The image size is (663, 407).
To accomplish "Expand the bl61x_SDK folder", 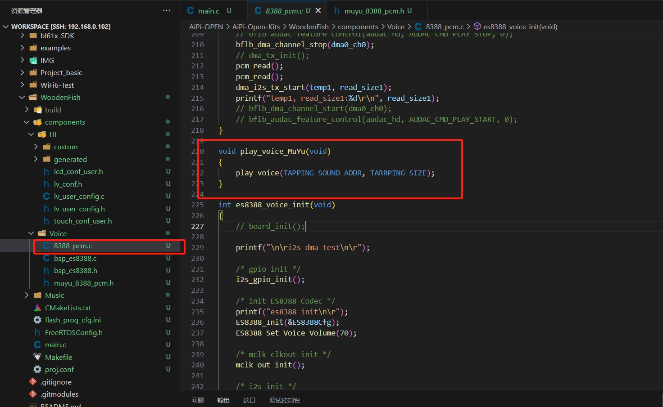I will pos(22,36).
